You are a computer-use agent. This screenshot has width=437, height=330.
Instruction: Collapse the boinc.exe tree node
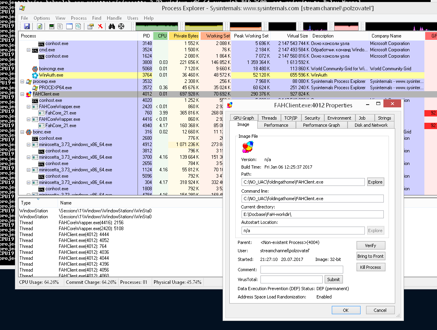(x=22, y=132)
